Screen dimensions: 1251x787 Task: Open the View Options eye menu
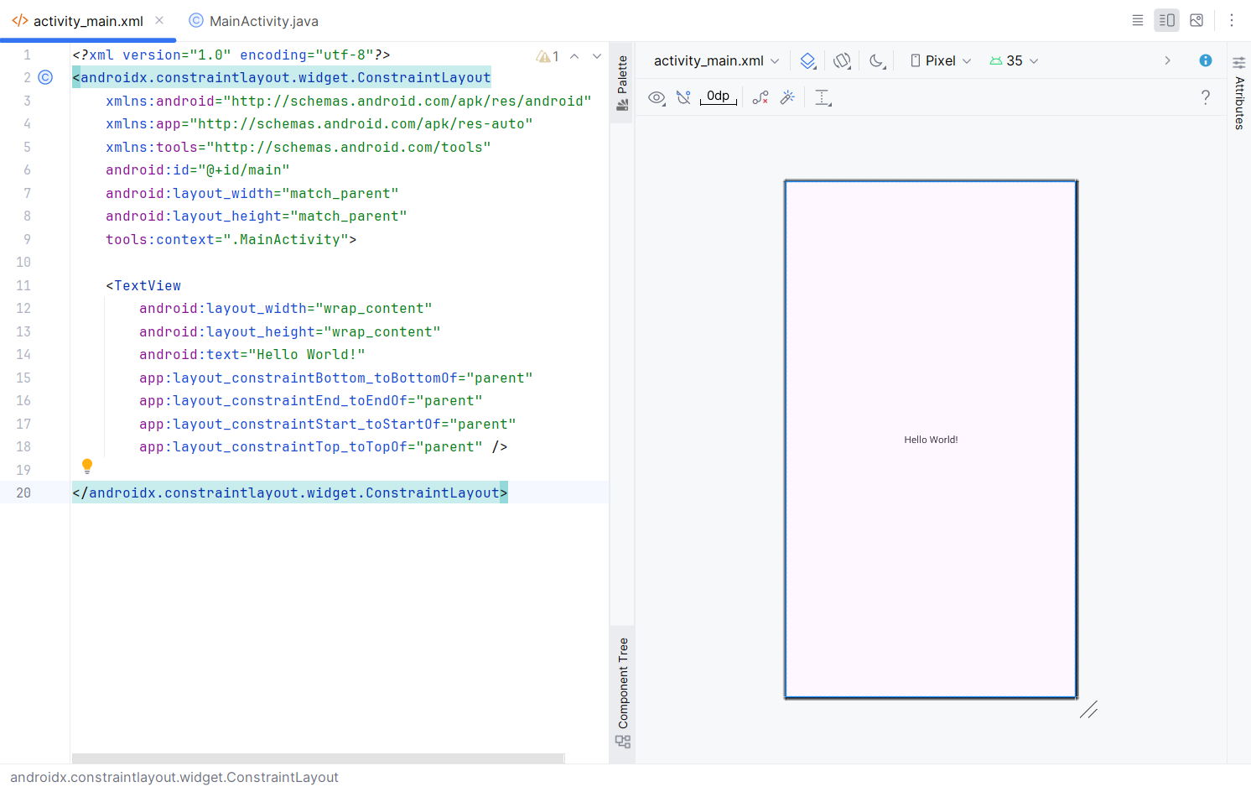[657, 97]
